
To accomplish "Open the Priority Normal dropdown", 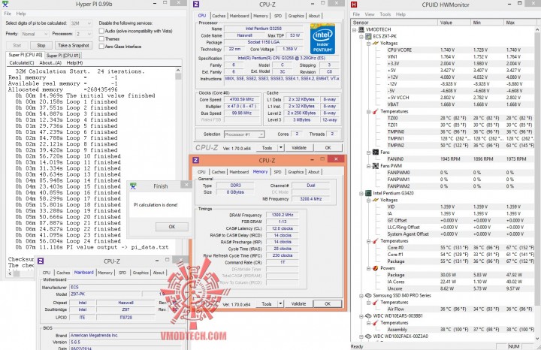I will 34,34.
